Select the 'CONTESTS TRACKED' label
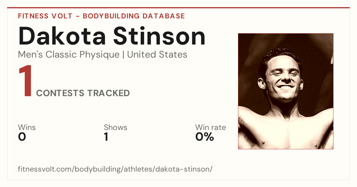Image resolution: width=357 pixels, height=187 pixels. click(x=83, y=93)
